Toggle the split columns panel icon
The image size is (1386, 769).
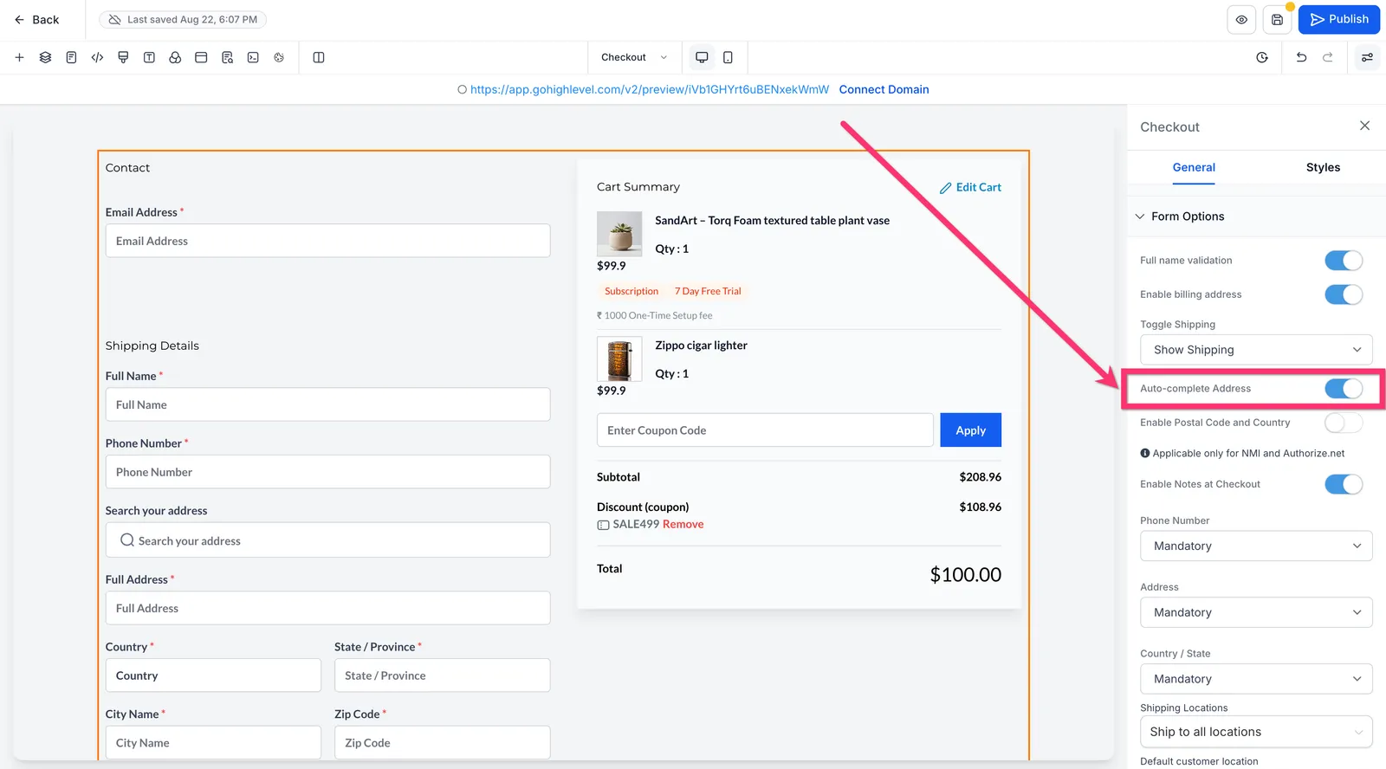[x=319, y=57]
